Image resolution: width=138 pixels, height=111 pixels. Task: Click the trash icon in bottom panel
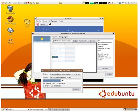136,109
